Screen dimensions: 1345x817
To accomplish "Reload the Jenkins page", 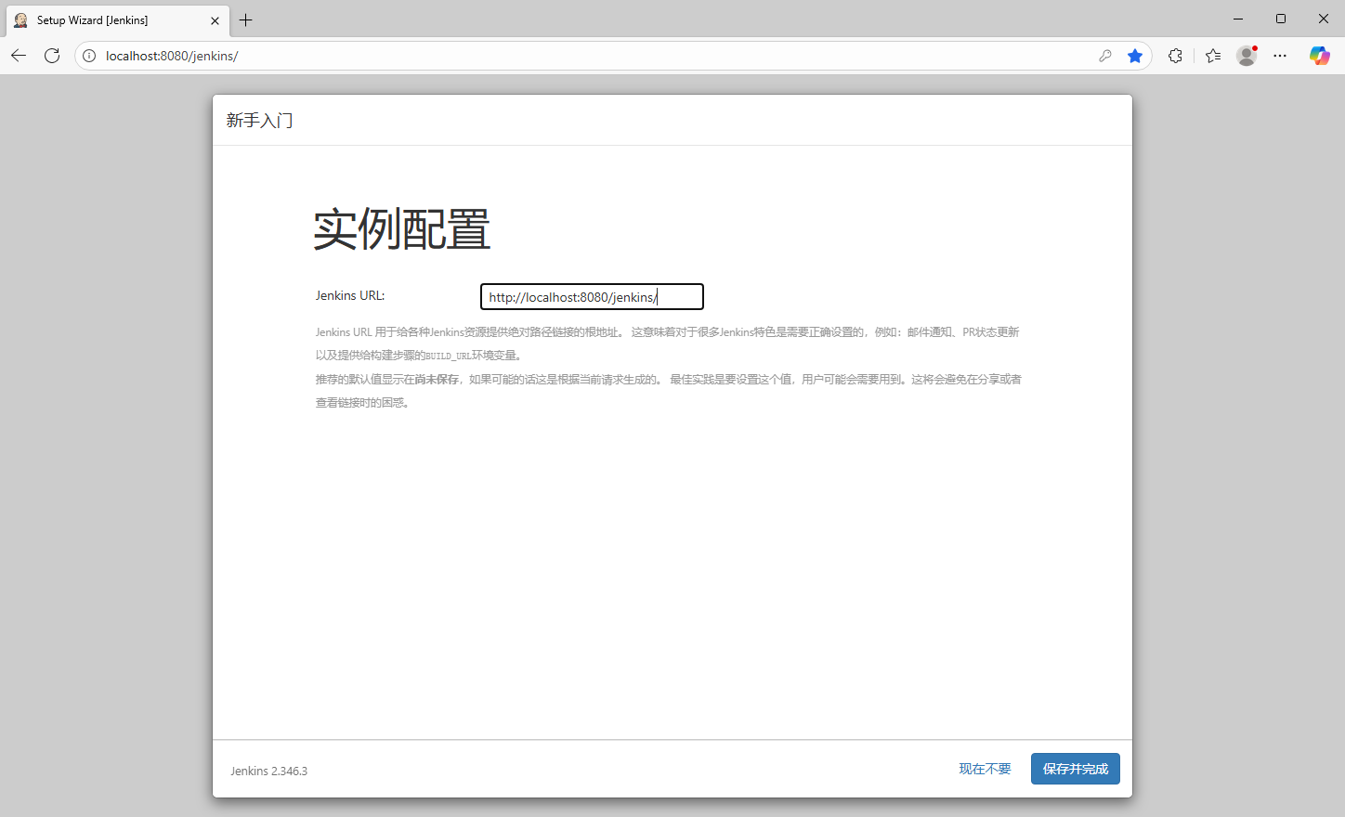I will (52, 56).
